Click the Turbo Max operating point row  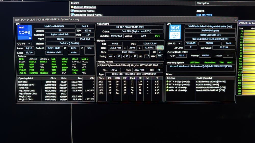point(56,88)
